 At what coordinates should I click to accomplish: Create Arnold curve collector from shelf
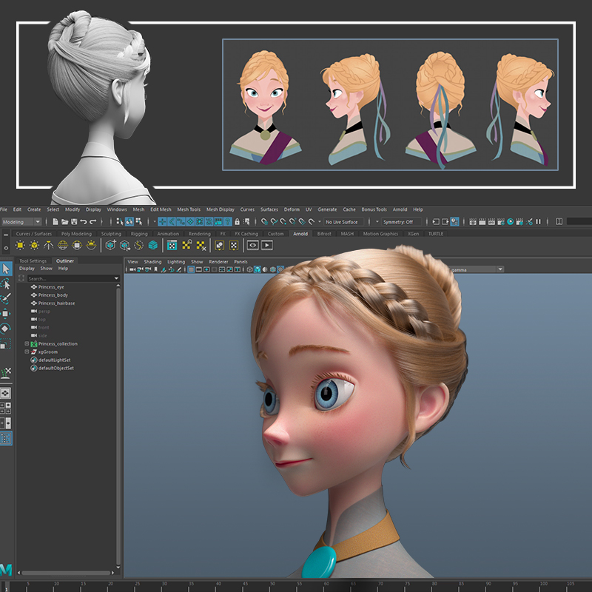(x=139, y=246)
